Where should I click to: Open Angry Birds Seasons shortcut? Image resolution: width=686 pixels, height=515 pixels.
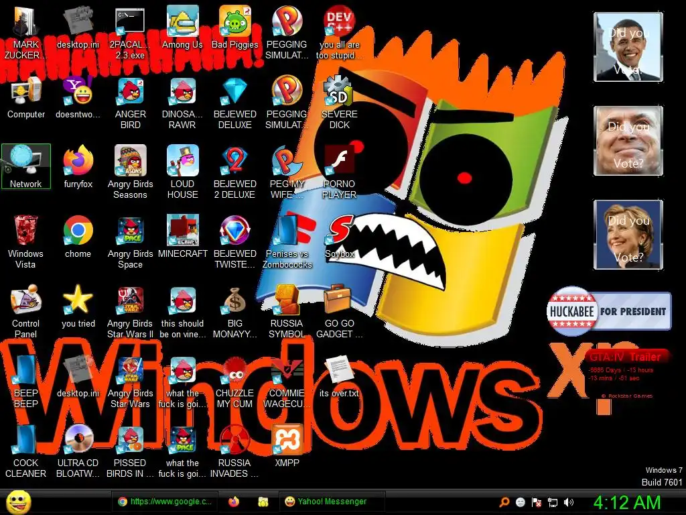coord(131,172)
